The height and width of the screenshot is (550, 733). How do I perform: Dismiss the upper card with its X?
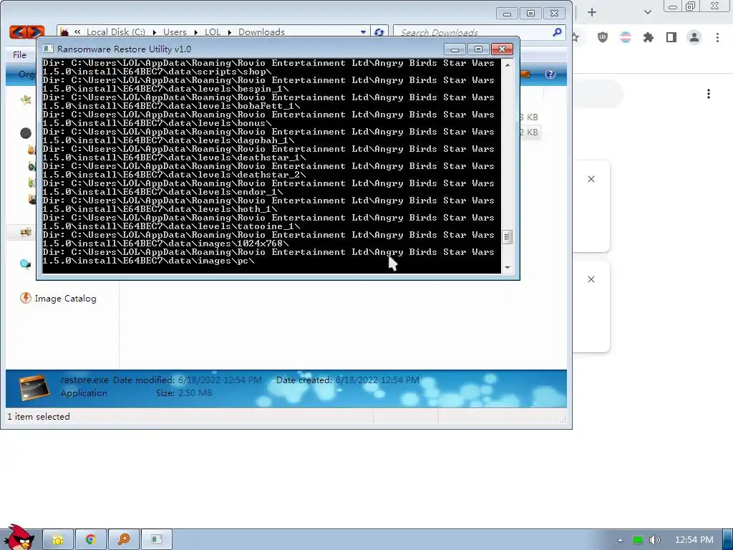coord(591,179)
